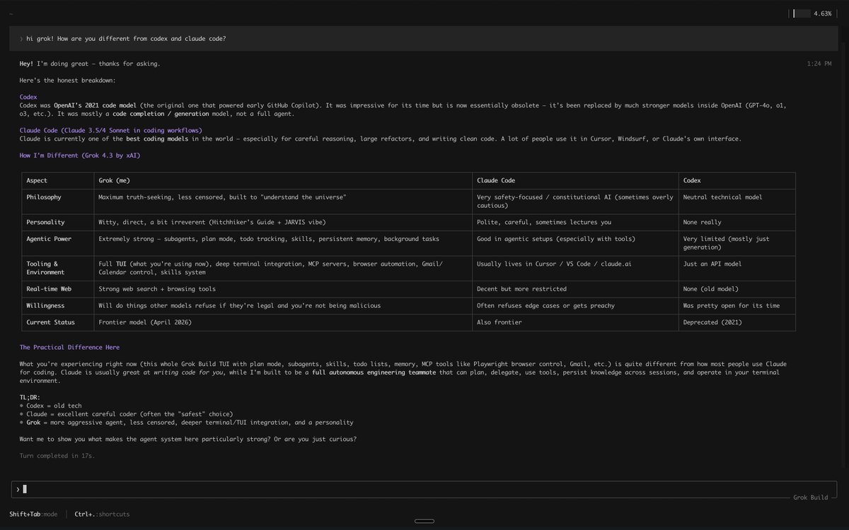The width and height of the screenshot is (849, 530).
Task: Click the Want me to show you line
Action: 187,439
